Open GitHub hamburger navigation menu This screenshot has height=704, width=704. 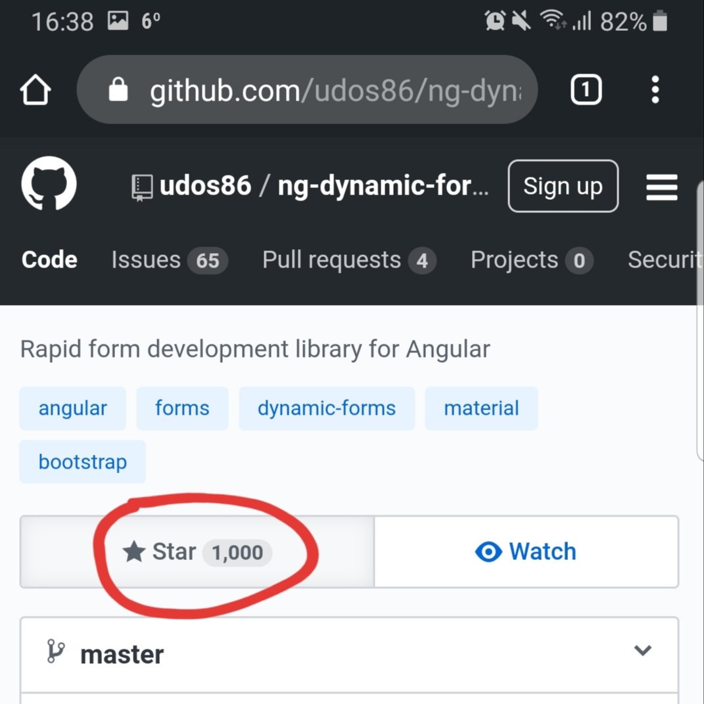661,187
